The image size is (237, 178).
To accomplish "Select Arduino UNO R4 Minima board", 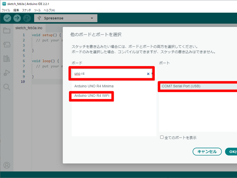I will tap(94, 86).
